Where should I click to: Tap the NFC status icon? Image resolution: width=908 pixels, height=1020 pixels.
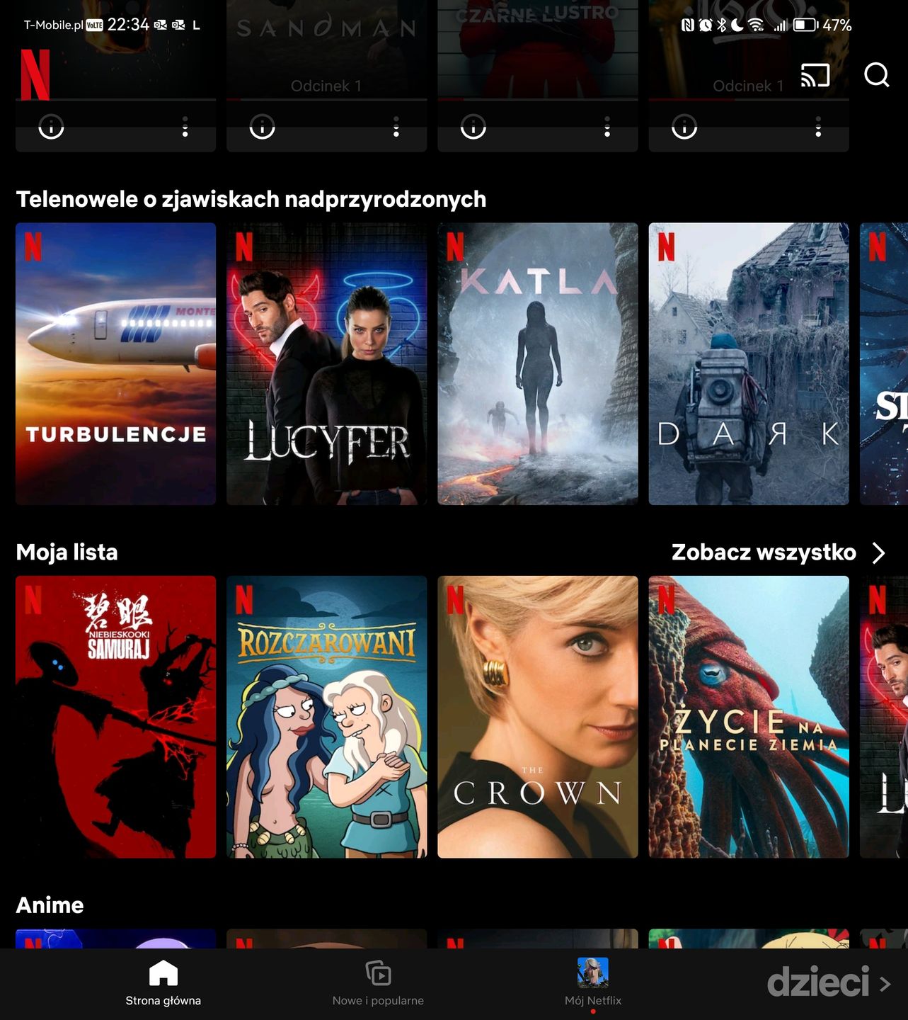688,25
